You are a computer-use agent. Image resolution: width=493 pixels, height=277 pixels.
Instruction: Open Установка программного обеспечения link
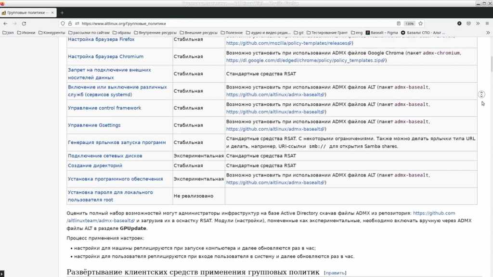(x=116, y=179)
